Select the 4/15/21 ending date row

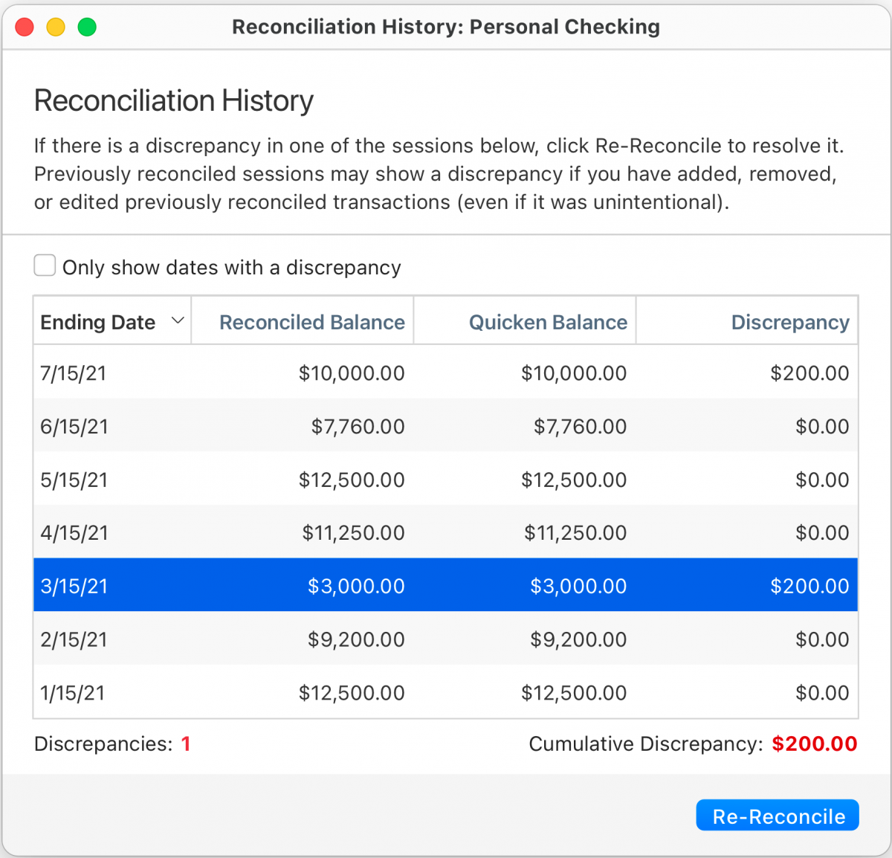[446, 532]
